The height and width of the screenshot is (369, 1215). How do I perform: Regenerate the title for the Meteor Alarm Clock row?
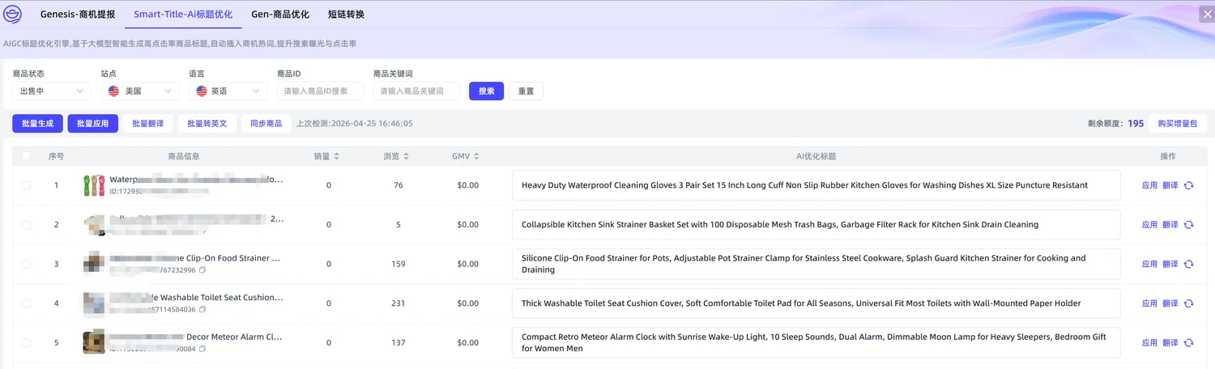(x=1188, y=343)
